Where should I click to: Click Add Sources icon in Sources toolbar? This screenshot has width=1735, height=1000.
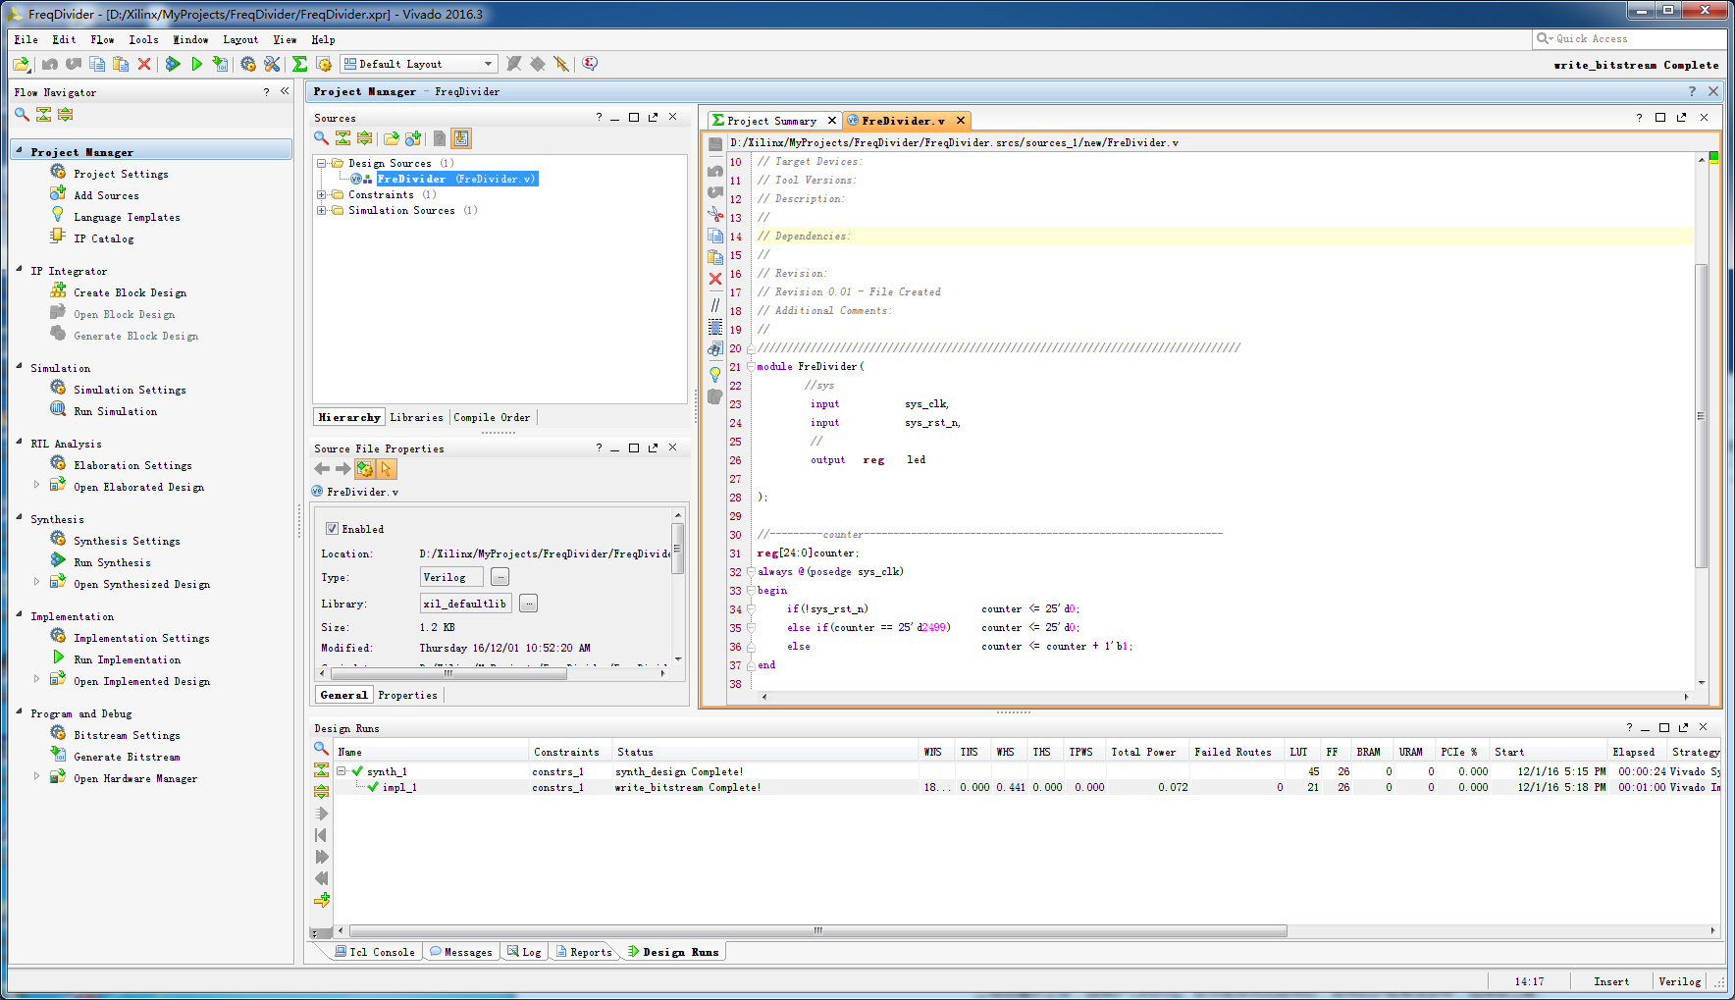point(413,138)
